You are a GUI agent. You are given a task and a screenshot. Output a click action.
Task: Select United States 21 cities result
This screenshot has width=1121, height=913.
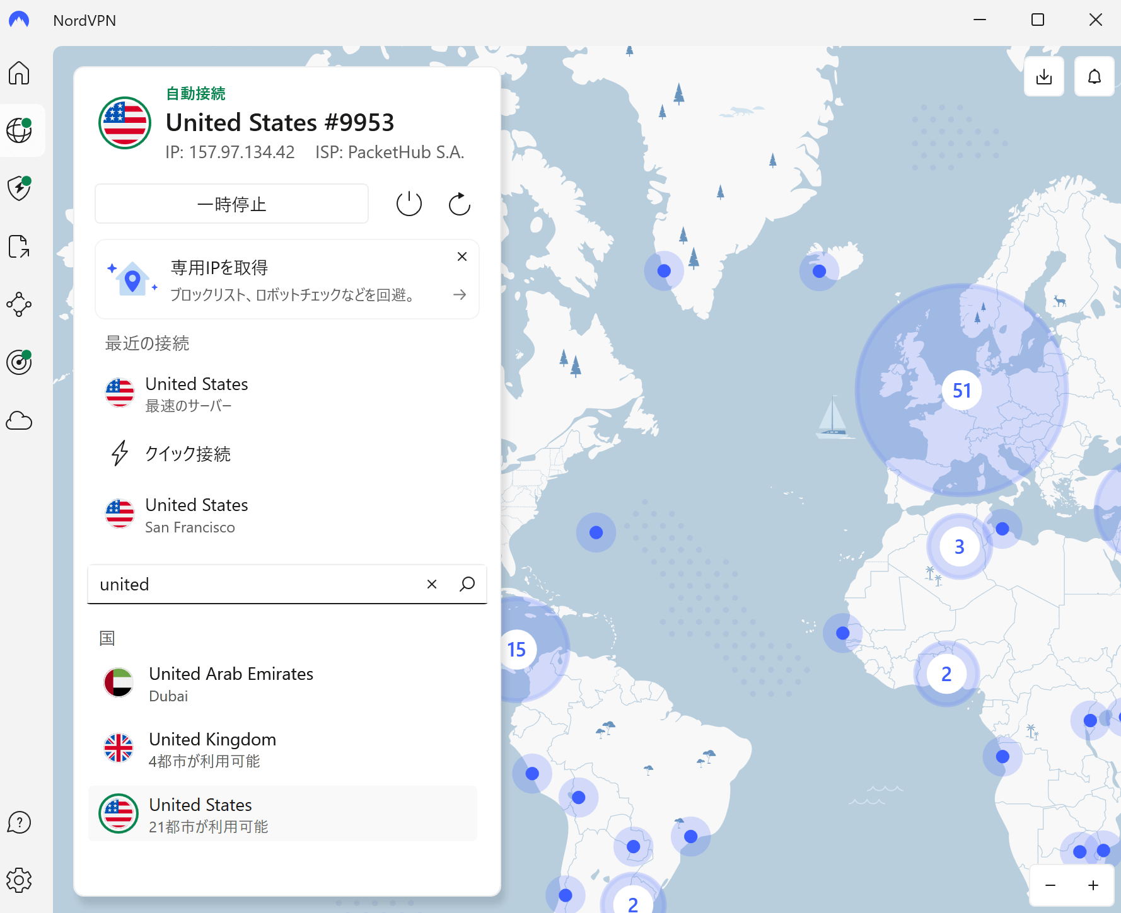click(282, 813)
